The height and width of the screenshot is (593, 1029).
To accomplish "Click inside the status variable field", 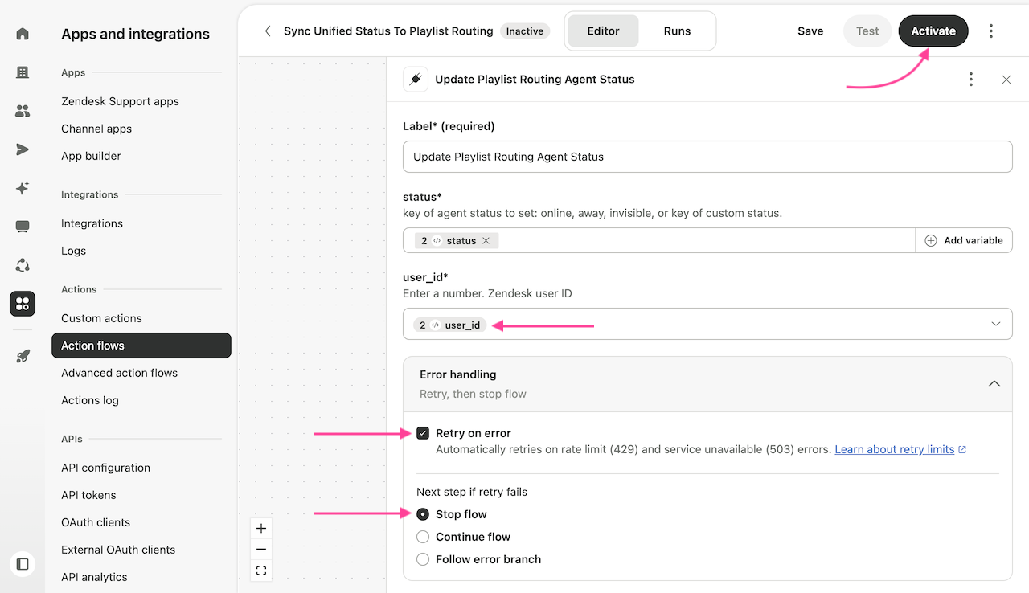I will coord(659,240).
